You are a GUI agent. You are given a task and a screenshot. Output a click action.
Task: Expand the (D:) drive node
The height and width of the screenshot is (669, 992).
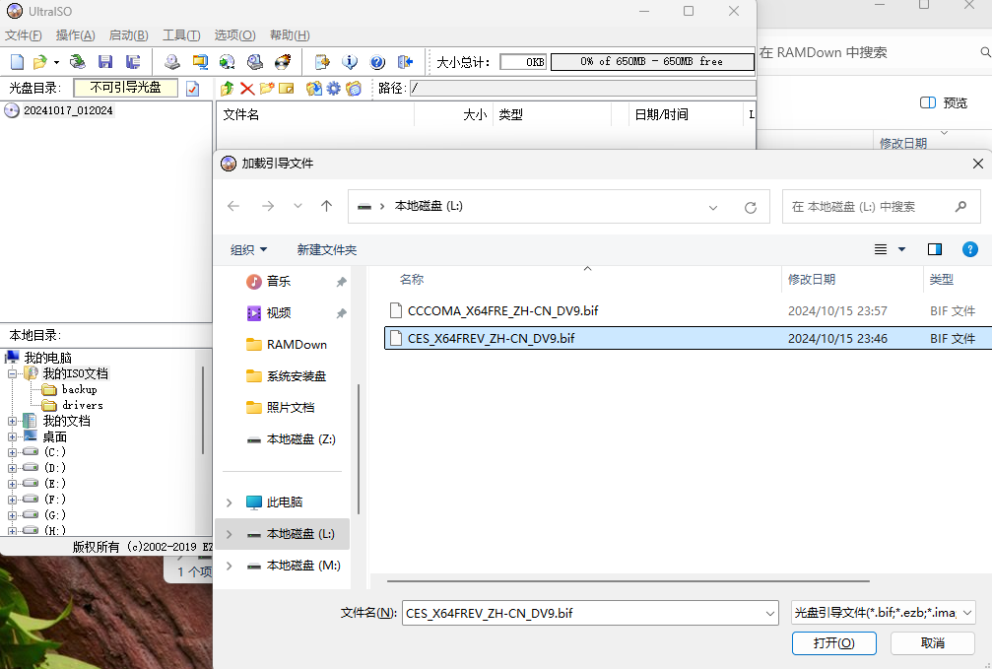tap(12, 468)
